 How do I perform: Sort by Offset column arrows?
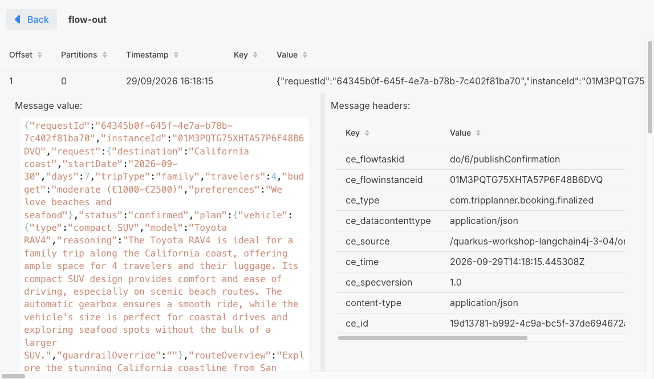(x=39, y=55)
